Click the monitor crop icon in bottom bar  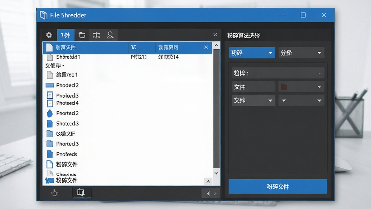tap(81, 192)
